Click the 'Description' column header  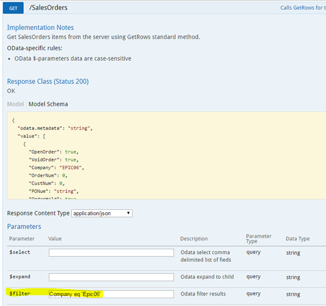pos(194,239)
